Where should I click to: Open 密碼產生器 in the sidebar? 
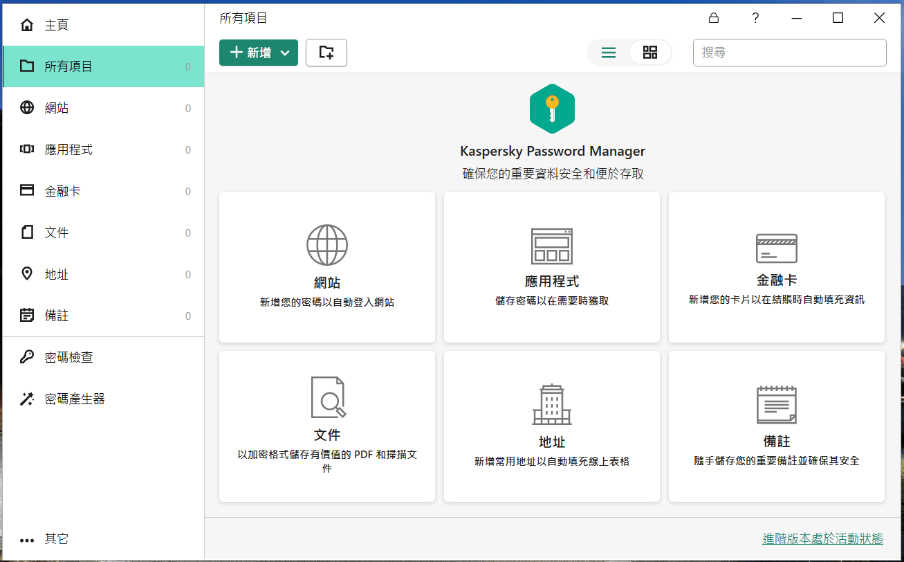75,399
